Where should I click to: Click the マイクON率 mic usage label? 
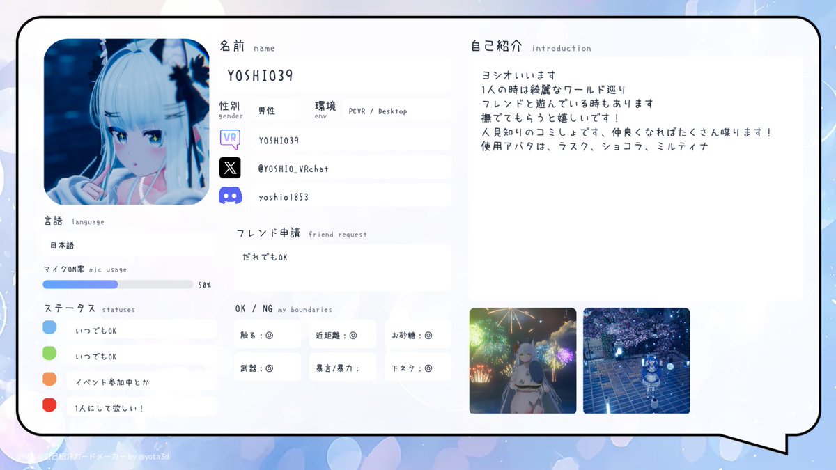point(85,269)
